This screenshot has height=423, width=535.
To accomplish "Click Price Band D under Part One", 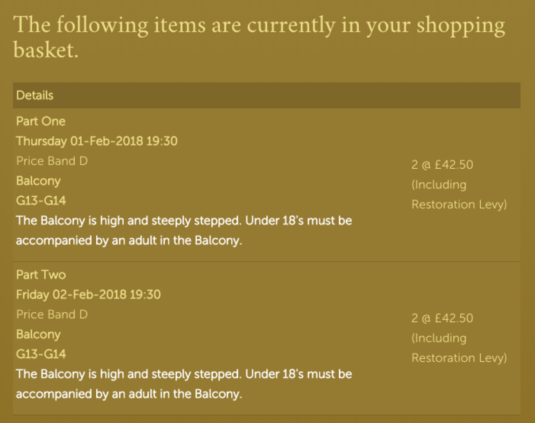I will point(52,161).
